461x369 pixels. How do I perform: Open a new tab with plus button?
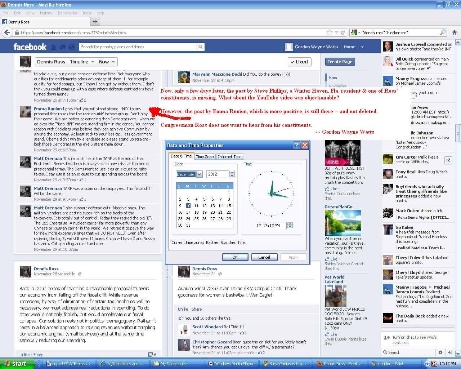point(95,22)
